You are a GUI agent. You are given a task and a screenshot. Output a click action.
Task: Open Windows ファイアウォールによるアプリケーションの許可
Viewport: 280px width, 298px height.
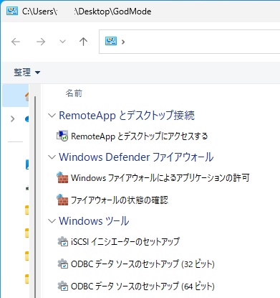click(x=160, y=178)
